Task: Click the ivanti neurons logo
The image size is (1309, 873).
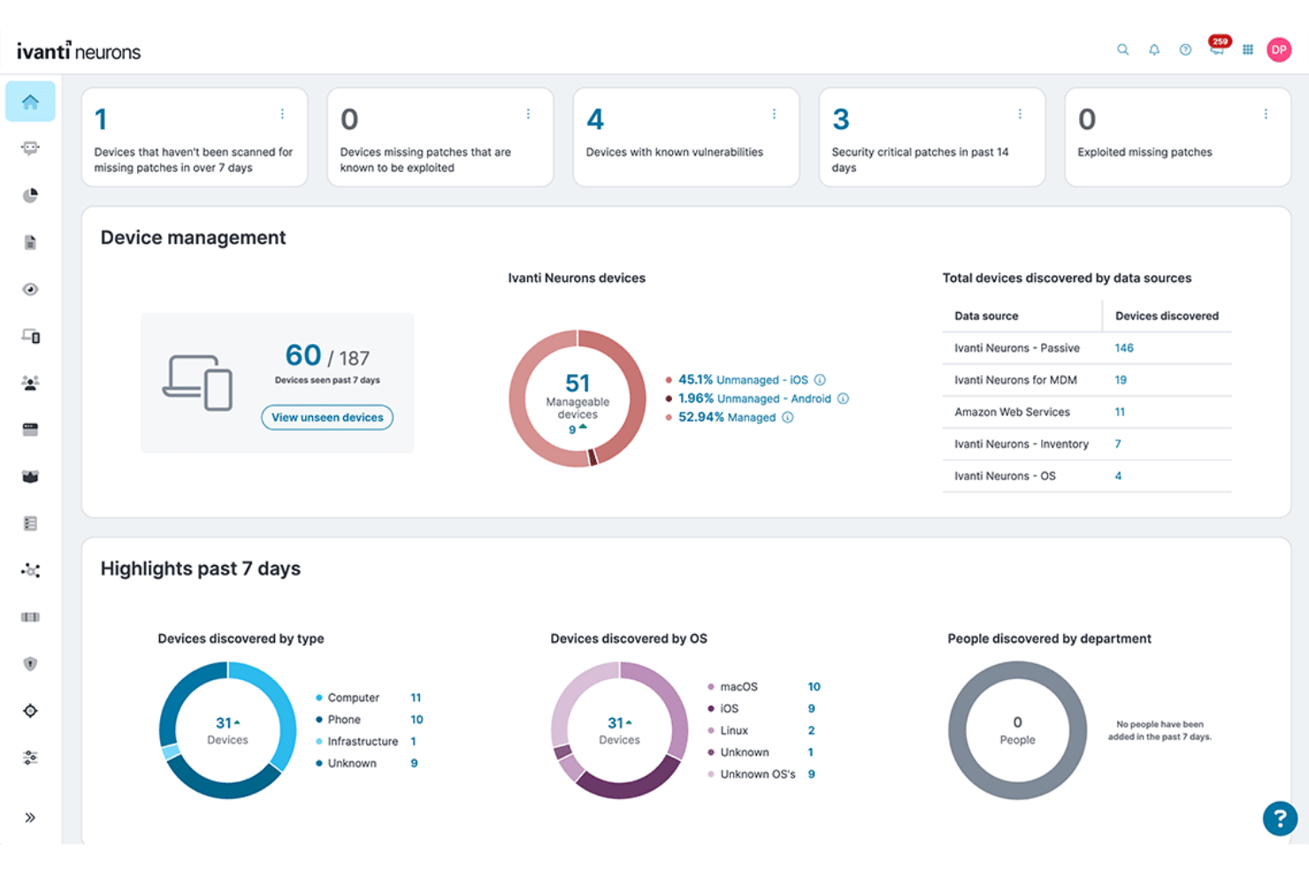Action: pos(79,51)
